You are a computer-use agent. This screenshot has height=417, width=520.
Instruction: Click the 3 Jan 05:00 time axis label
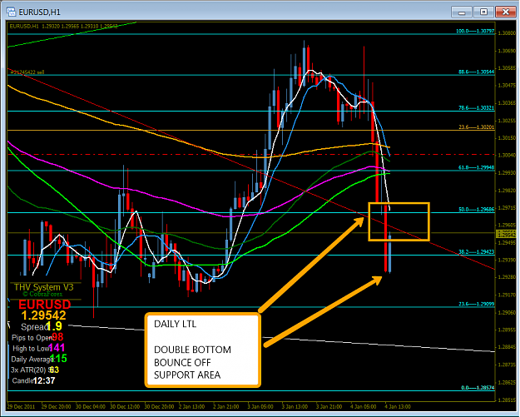click(260, 406)
